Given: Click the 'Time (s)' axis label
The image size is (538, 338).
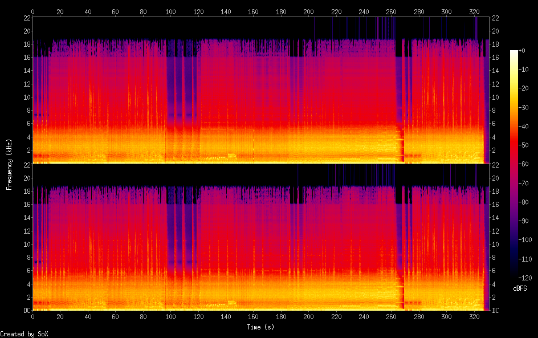Looking at the screenshot, I should pos(261,327).
